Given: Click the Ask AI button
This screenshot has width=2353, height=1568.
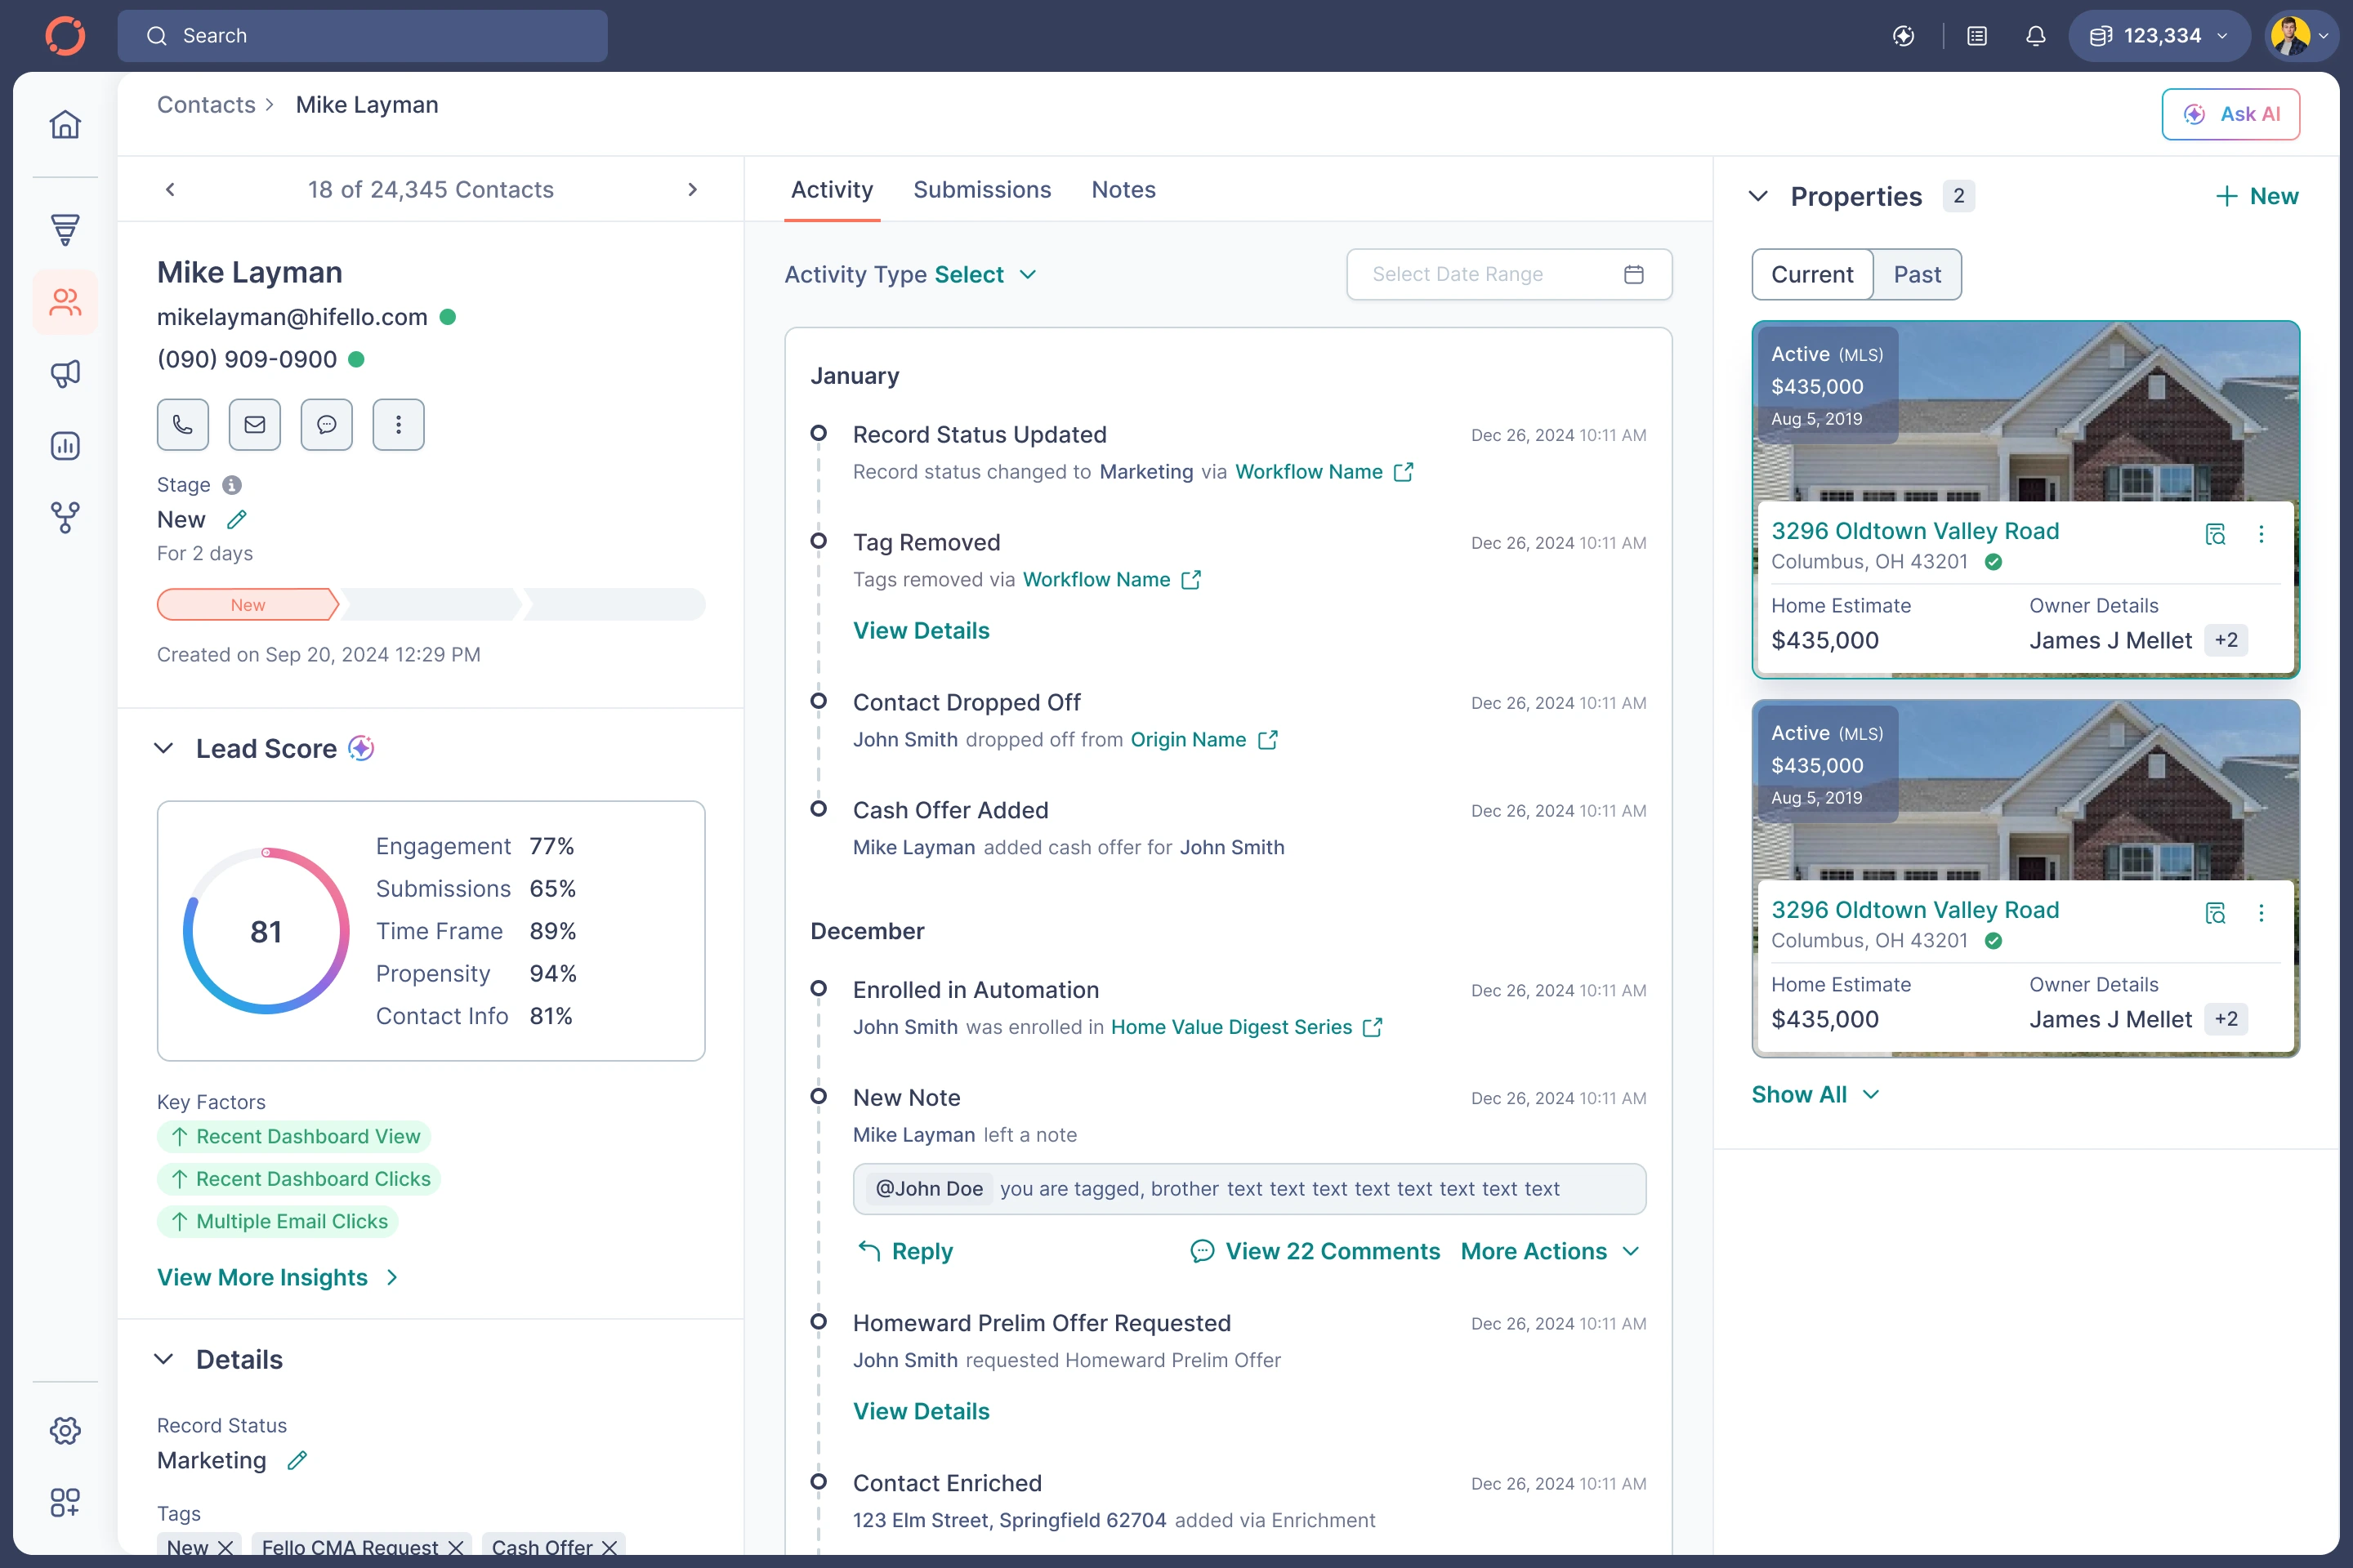Looking at the screenshot, I should coord(2230,114).
